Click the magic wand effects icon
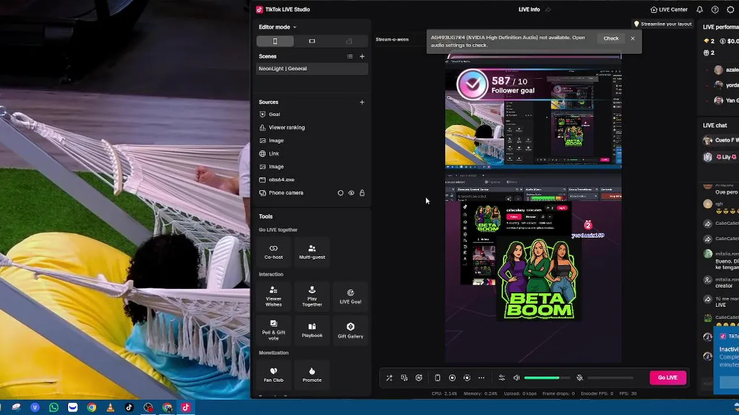 389,378
